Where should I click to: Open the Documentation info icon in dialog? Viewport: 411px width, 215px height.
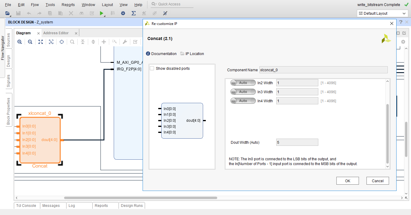pyautogui.click(x=148, y=54)
